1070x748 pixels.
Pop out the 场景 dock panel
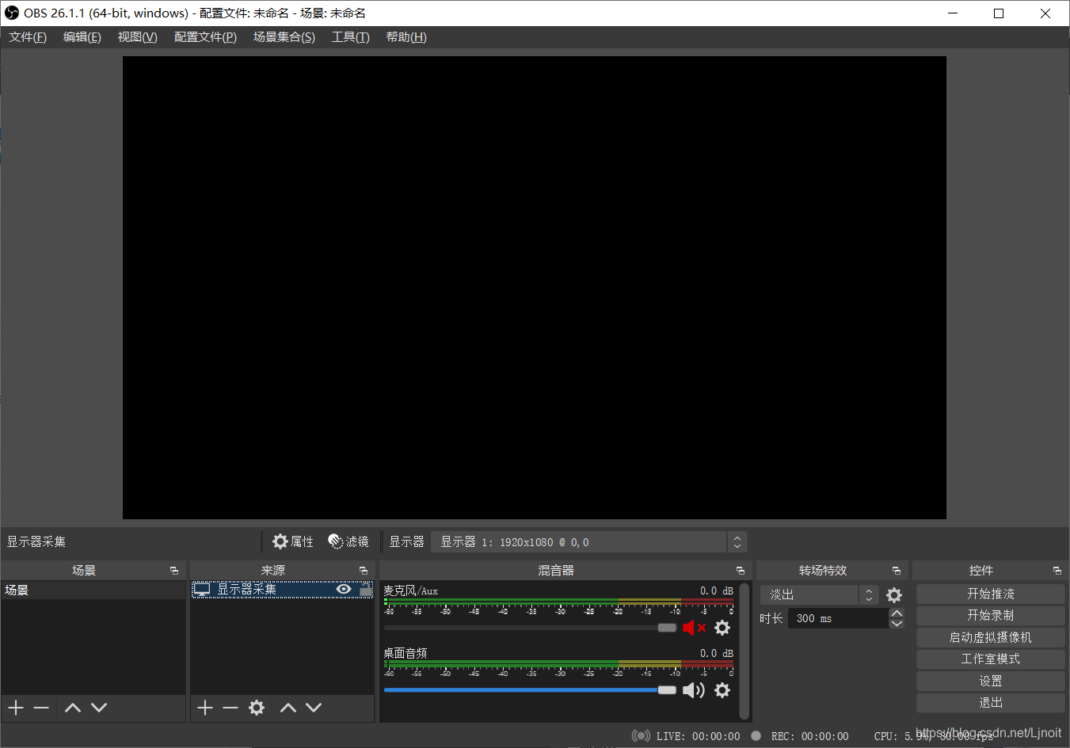(174, 571)
